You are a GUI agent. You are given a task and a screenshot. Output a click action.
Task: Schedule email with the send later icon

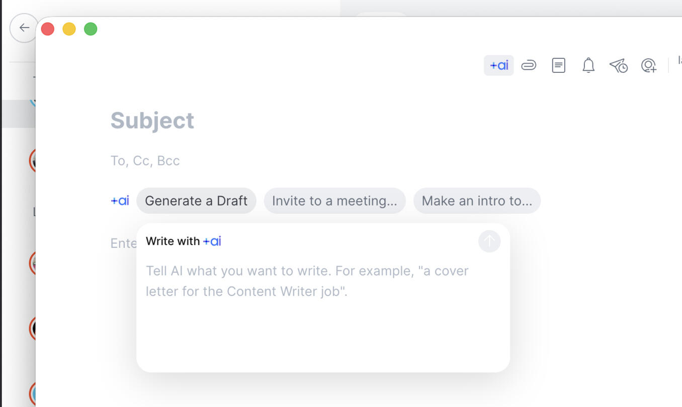click(x=618, y=65)
